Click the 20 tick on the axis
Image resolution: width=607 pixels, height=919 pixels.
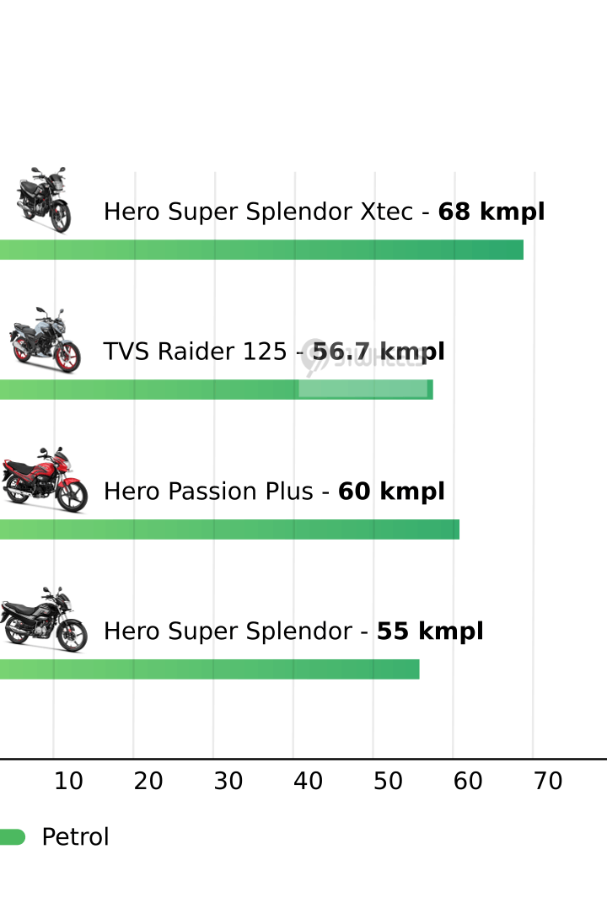(148, 782)
